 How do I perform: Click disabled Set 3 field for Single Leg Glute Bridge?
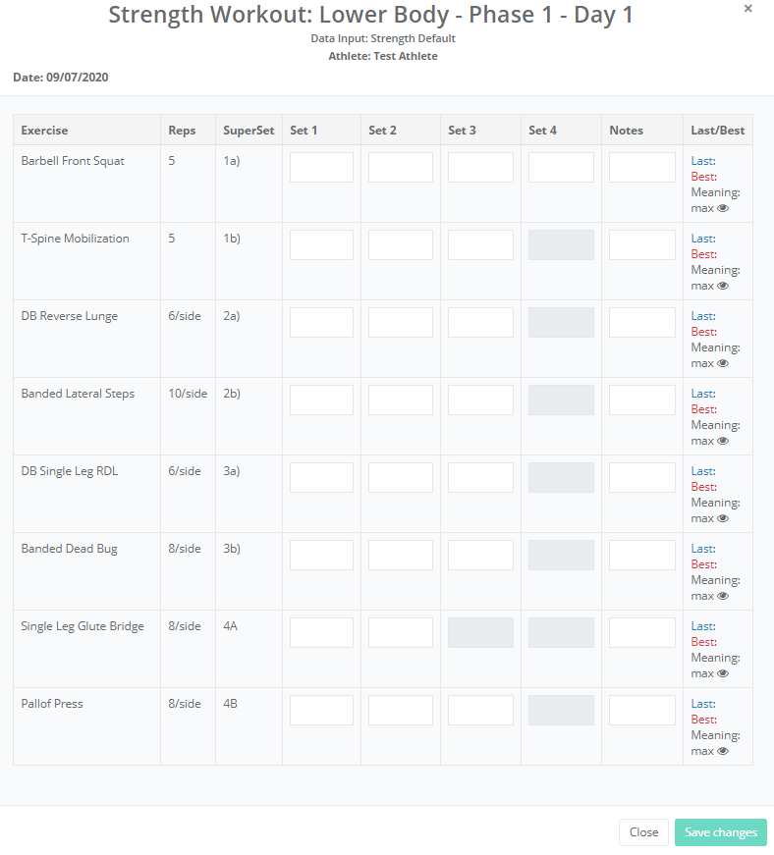pyautogui.click(x=480, y=632)
